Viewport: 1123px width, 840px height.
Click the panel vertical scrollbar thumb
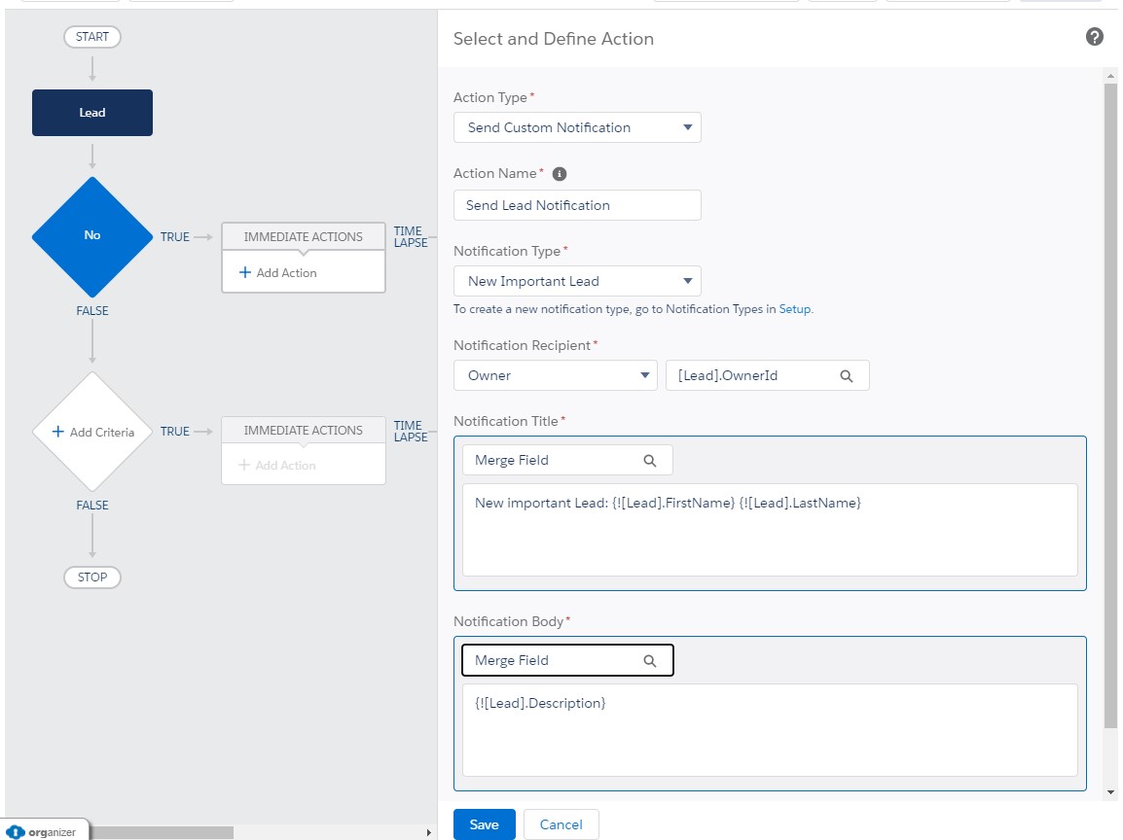click(1110, 404)
